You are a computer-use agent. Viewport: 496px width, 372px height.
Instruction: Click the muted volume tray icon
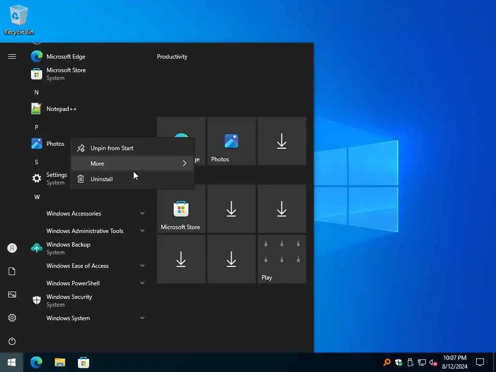click(434, 362)
